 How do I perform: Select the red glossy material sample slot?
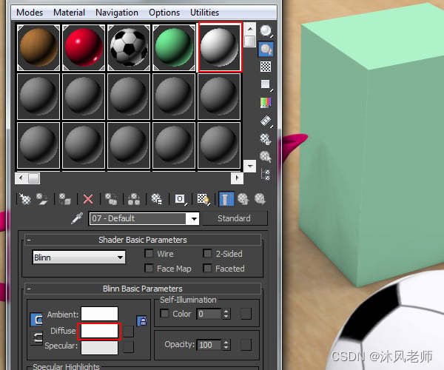(x=84, y=47)
